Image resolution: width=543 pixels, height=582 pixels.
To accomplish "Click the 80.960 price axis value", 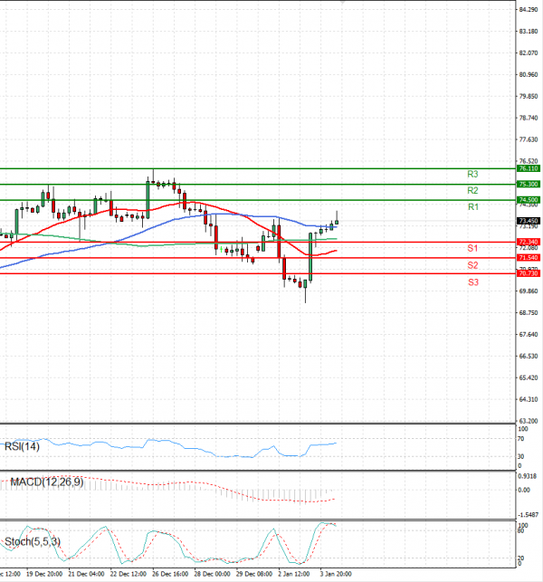I will 529,74.
